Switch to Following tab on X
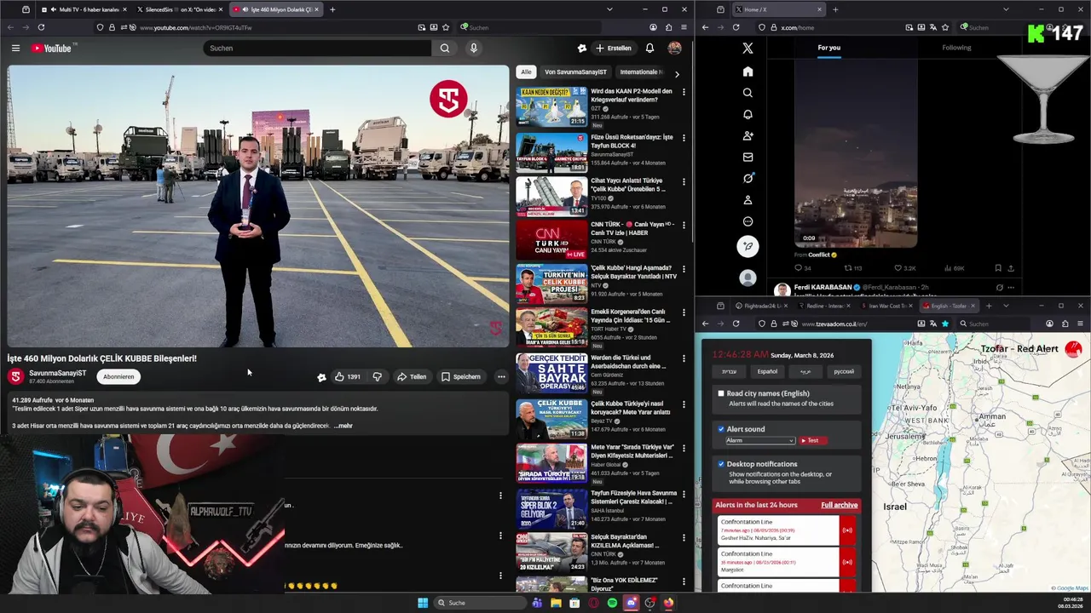The image size is (1091, 613). 956,48
